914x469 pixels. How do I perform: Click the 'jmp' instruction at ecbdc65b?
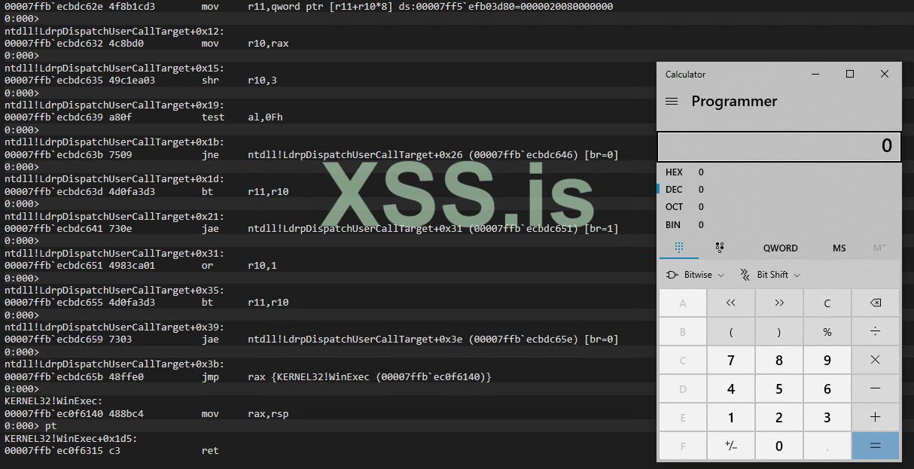[248, 376]
